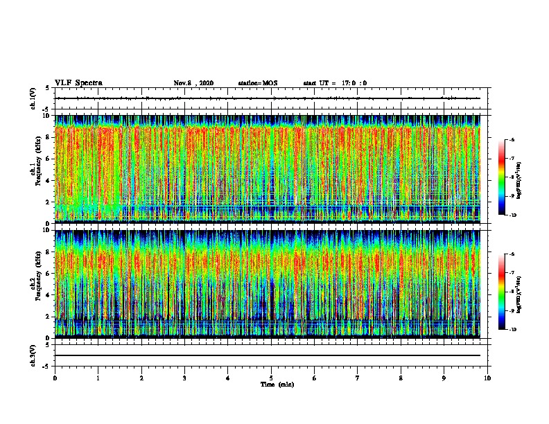Screen dimensions: 549x424
Task: Click the ch.2 spectrogram colorbar
Action: tap(501, 292)
